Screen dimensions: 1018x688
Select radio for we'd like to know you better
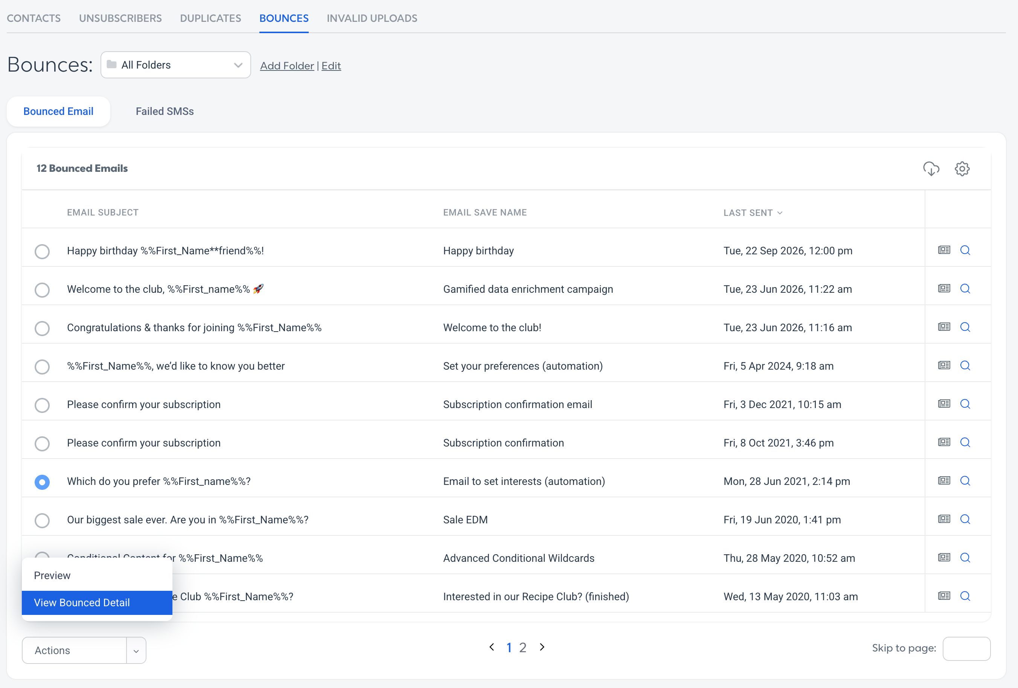42,367
